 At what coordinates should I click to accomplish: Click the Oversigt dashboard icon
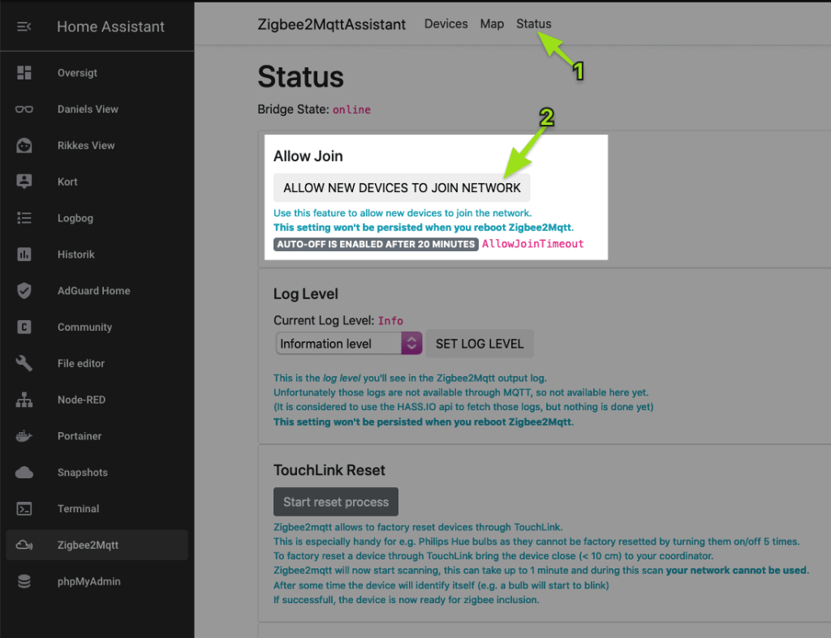(x=24, y=72)
